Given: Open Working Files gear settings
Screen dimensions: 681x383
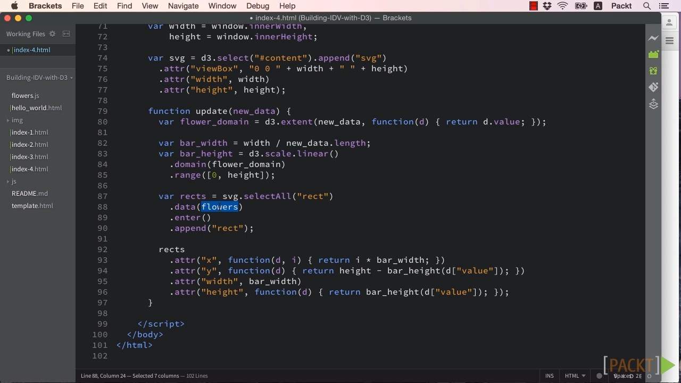Looking at the screenshot, I should [52, 34].
